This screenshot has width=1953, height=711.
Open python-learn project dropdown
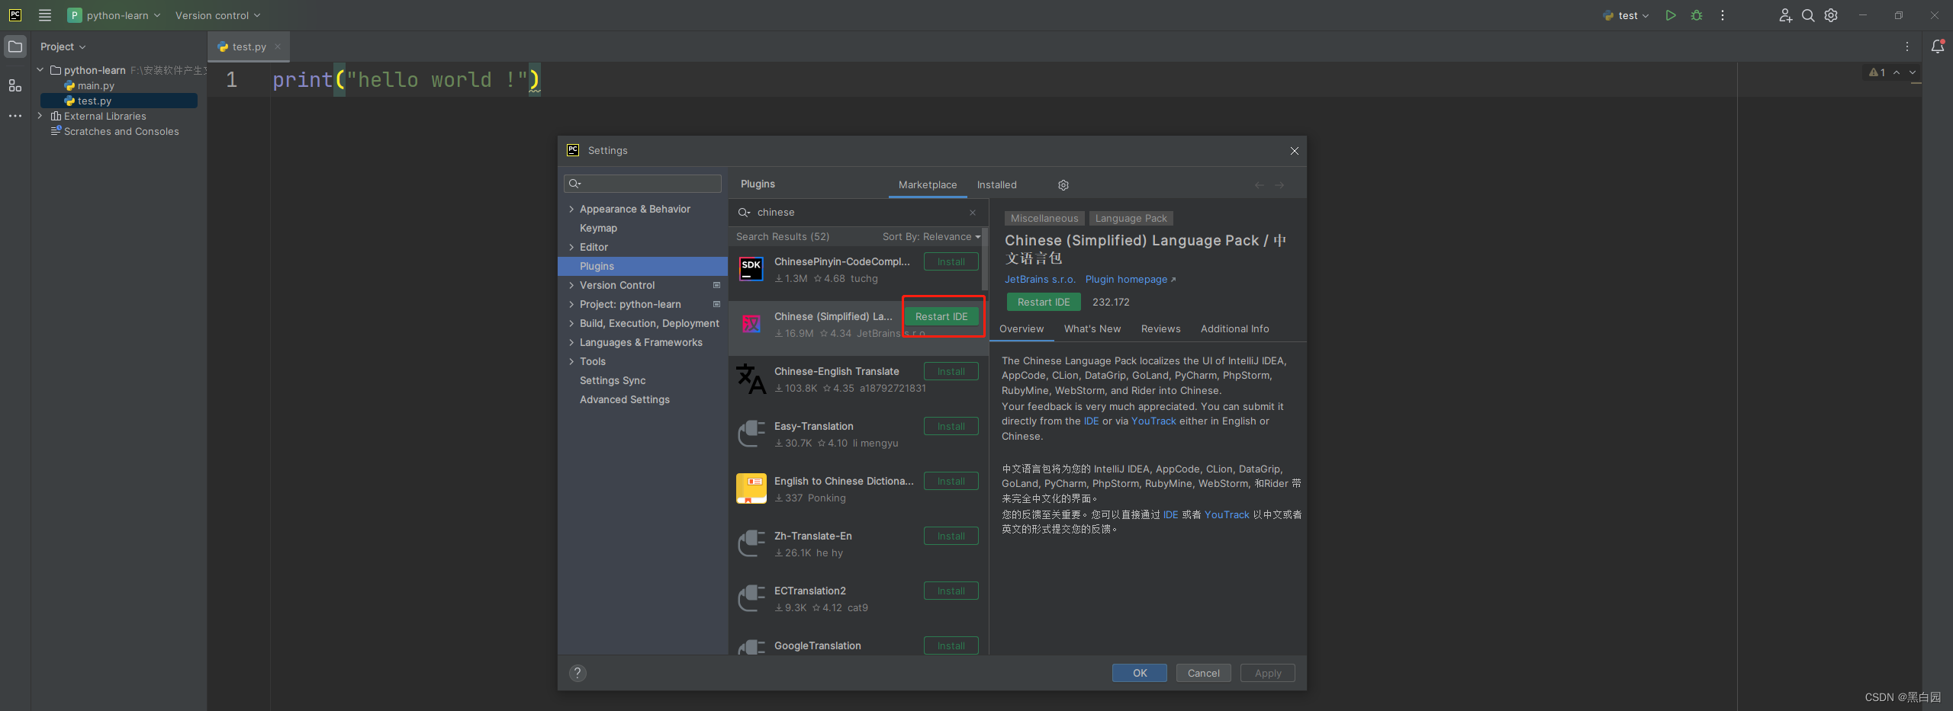[114, 15]
